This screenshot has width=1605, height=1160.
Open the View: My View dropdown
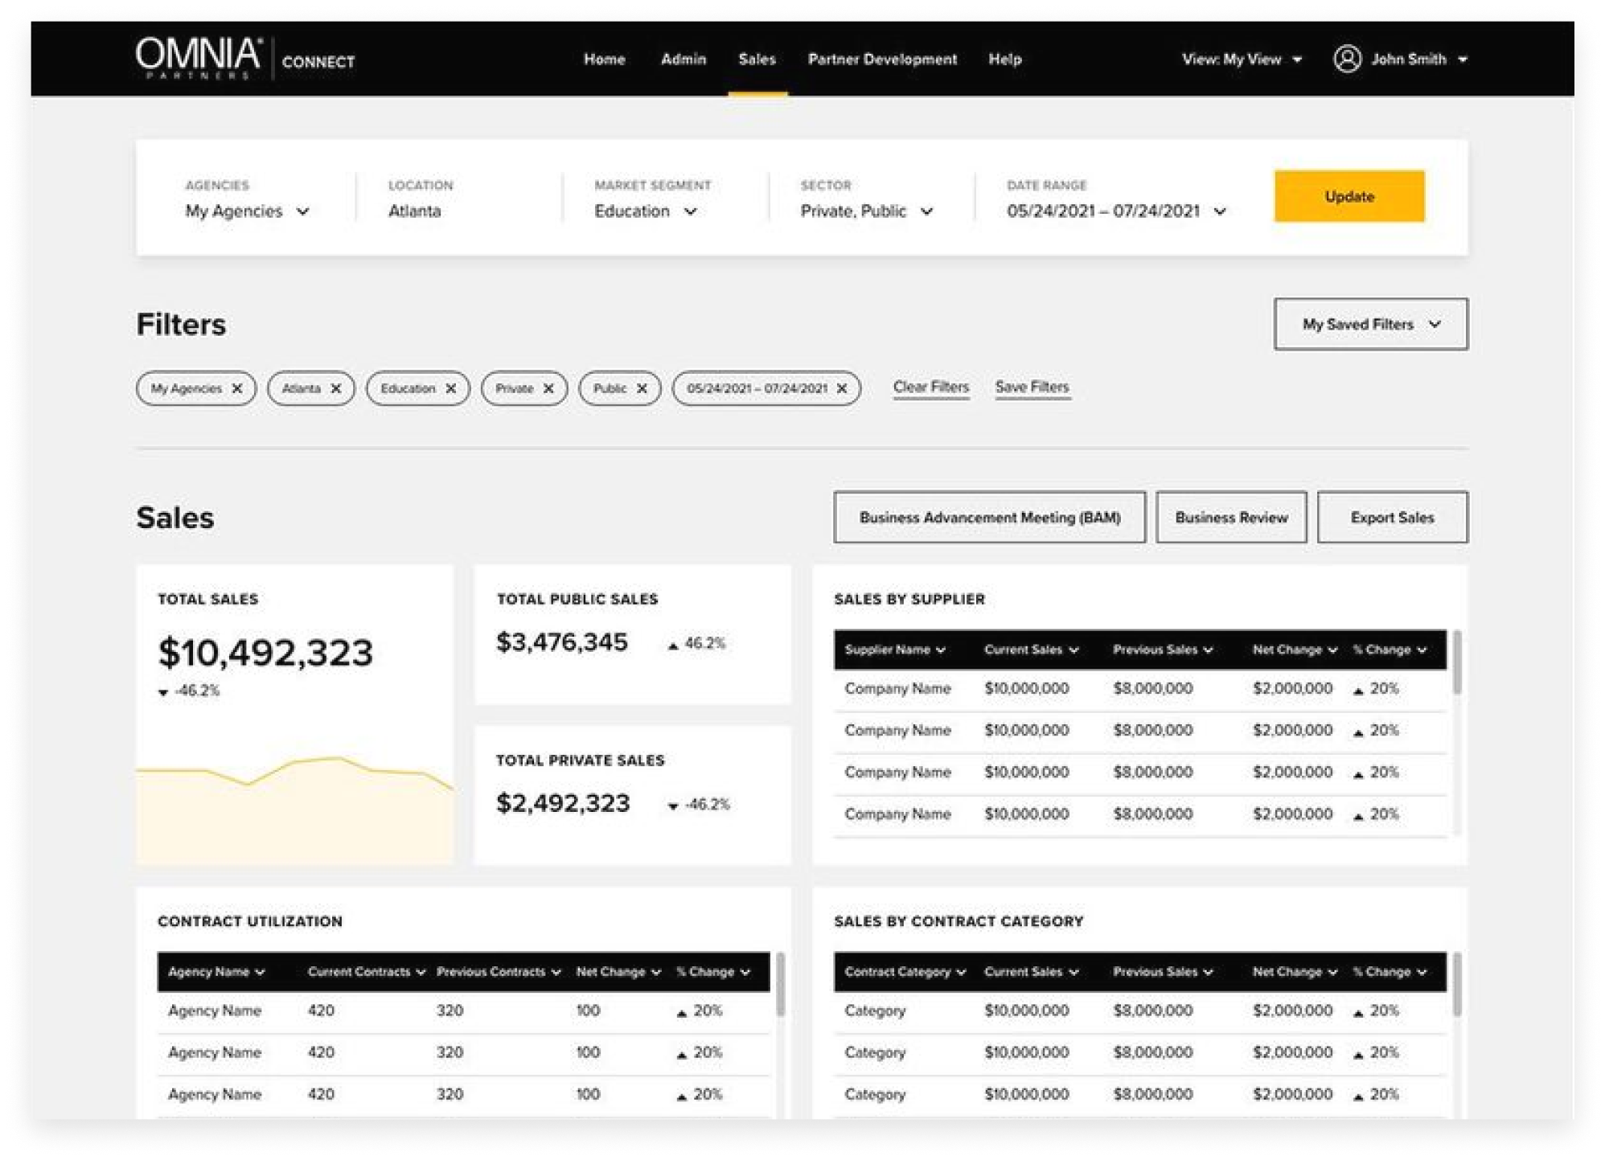pos(1242,59)
